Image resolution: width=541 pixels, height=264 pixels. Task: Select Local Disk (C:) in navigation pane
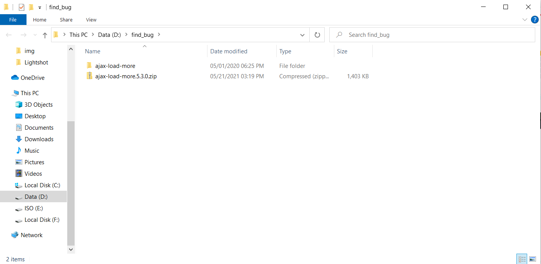[x=42, y=185]
